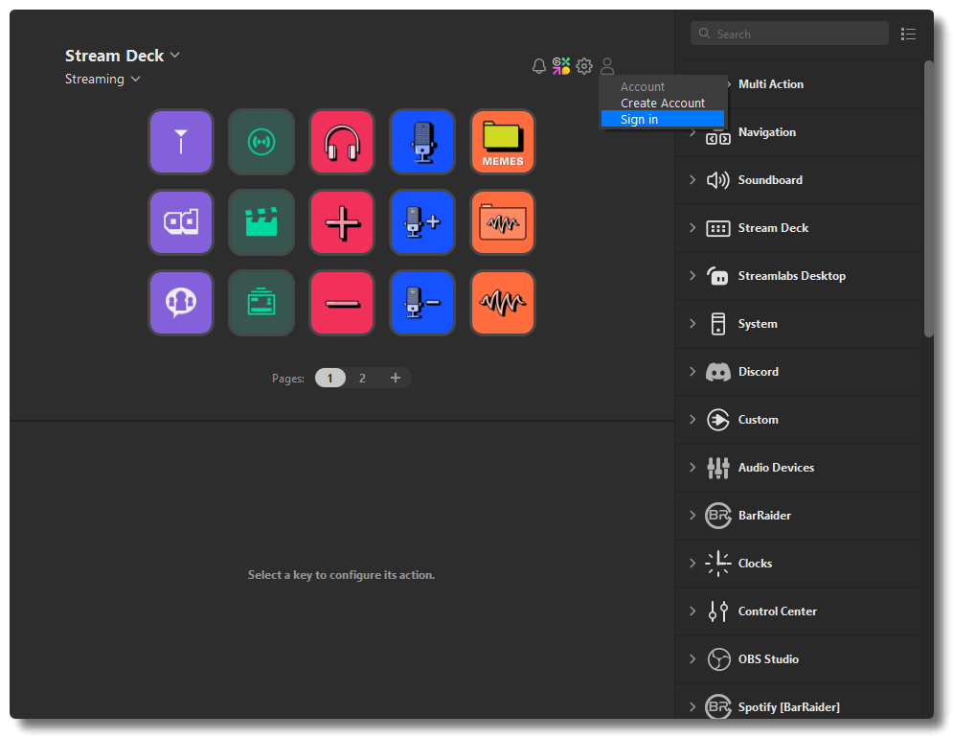Image resolution: width=953 pixels, height=738 pixels.
Task: Click the purple ad key
Action: click(x=181, y=222)
